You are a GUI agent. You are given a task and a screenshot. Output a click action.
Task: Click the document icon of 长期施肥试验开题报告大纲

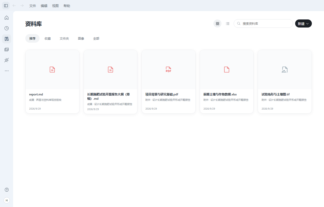coord(110,70)
